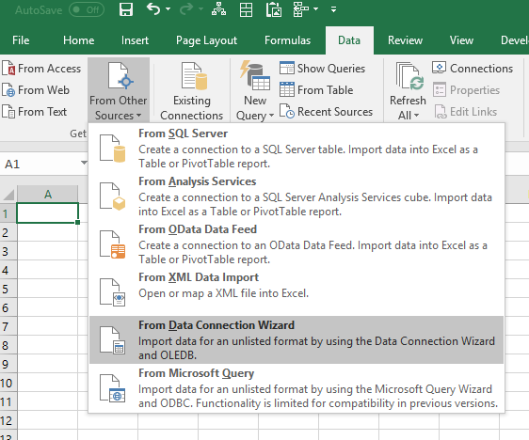Switch to the Home tab
Screen dimensions: 529x440
(79, 40)
